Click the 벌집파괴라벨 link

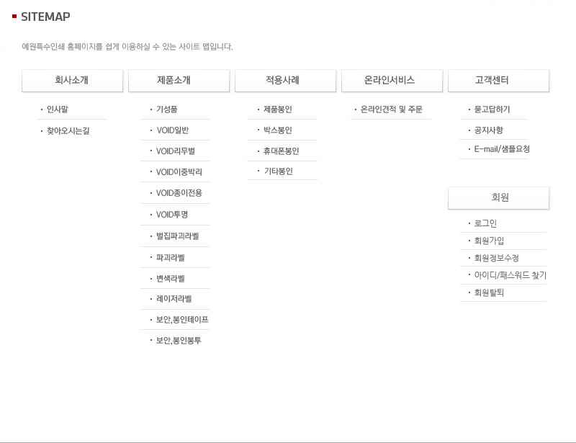point(177,236)
